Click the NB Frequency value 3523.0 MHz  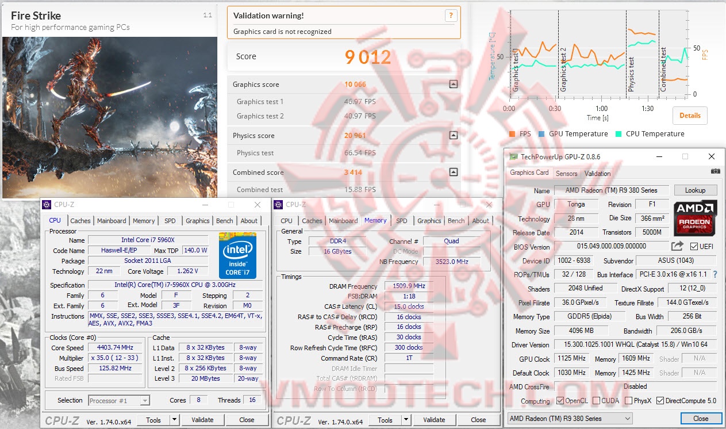pyautogui.click(x=451, y=262)
